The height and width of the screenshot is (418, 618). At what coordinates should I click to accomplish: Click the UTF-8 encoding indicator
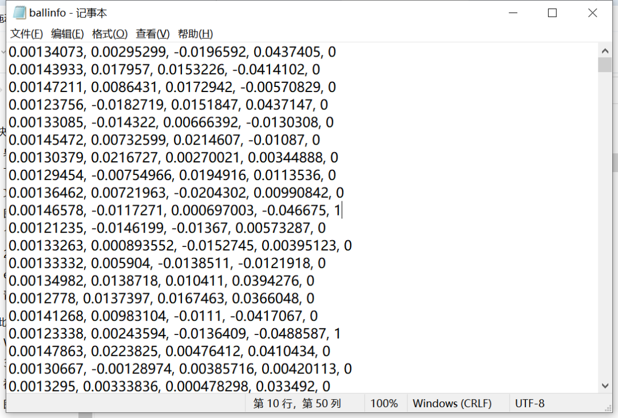[x=529, y=403]
